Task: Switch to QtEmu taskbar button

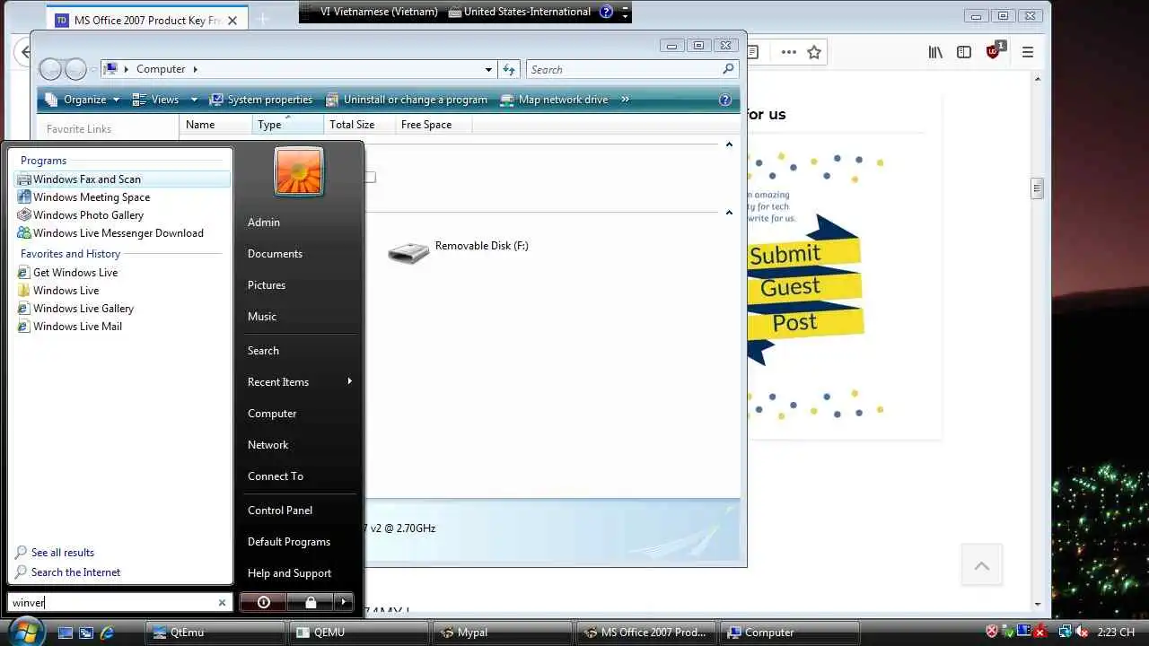Action: tap(215, 633)
